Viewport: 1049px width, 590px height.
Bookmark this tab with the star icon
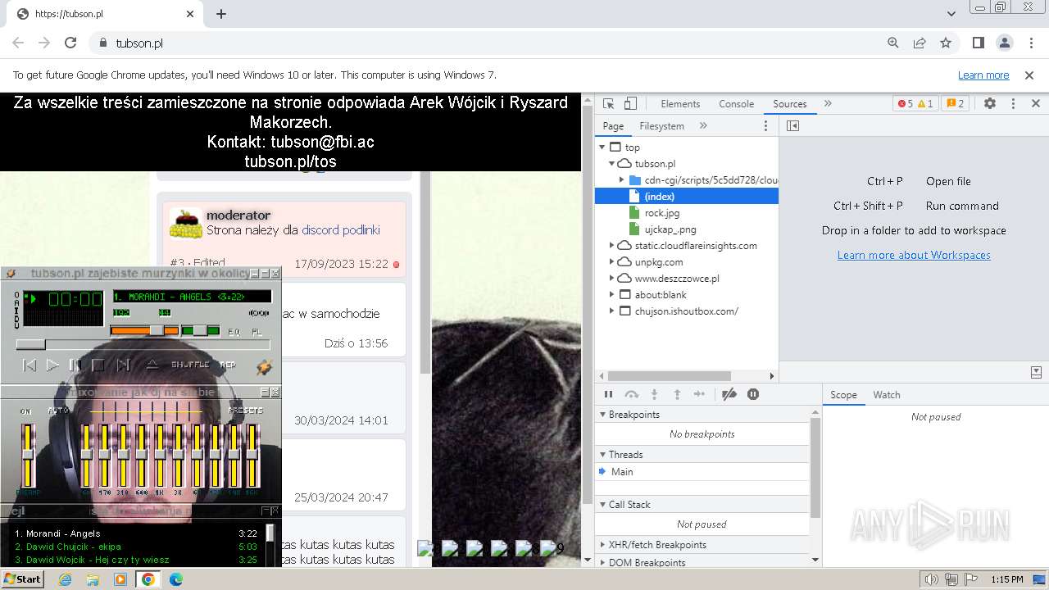click(x=946, y=43)
